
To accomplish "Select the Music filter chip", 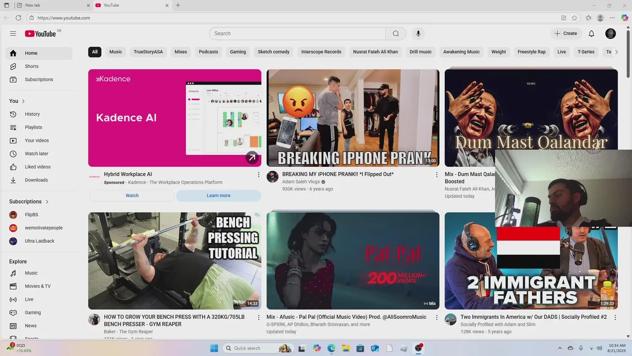I will 116,52.
